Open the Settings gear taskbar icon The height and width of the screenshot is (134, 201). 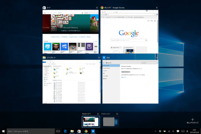tap(93, 131)
